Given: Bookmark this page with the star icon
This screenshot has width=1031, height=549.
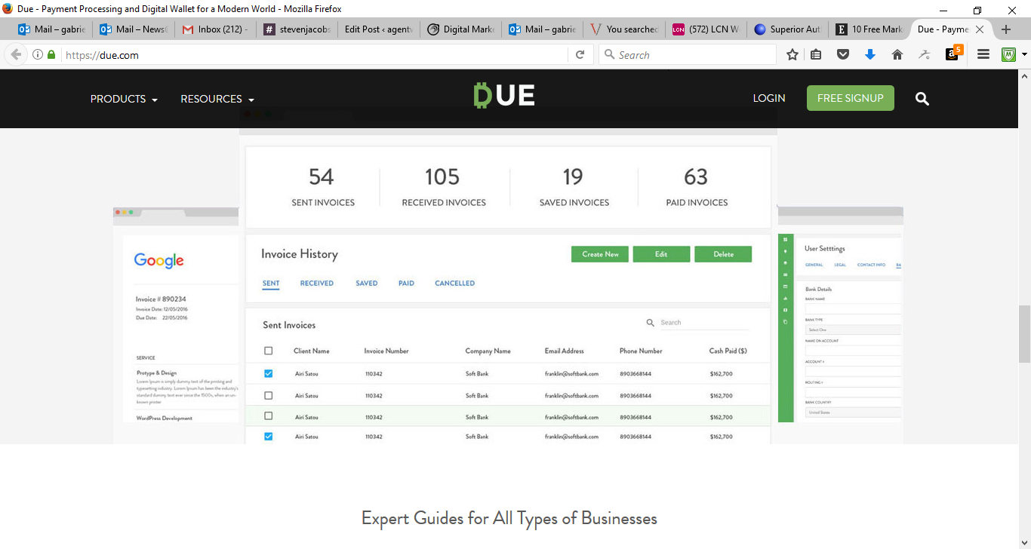Looking at the screenshot, I should click(792, 54).
